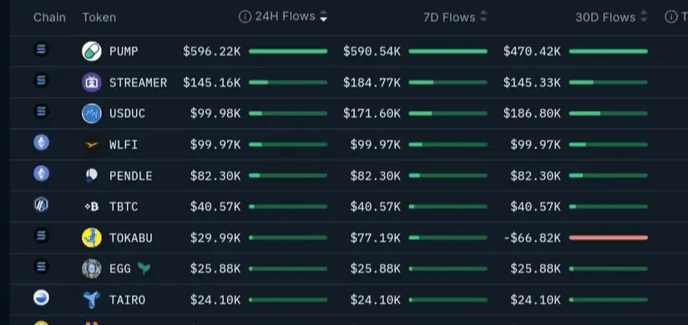
Task: Click the red 30D flow bar for TOKABU
Action: tap(608, 237)
